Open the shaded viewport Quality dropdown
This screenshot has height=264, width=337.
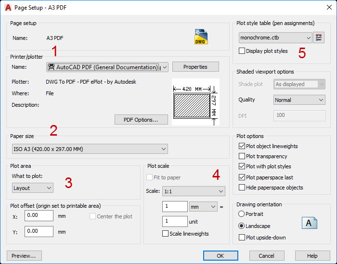pyautogui.click(x=299, y=100)
